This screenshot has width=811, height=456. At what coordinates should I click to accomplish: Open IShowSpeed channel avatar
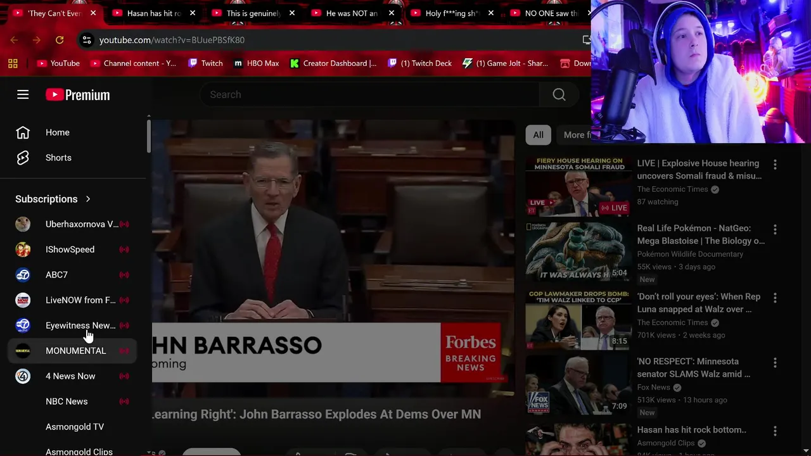coord(23,250)
